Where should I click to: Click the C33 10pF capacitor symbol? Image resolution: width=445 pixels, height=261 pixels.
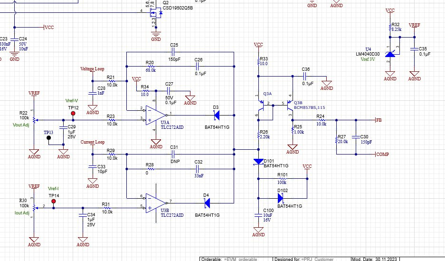point(93,166)
